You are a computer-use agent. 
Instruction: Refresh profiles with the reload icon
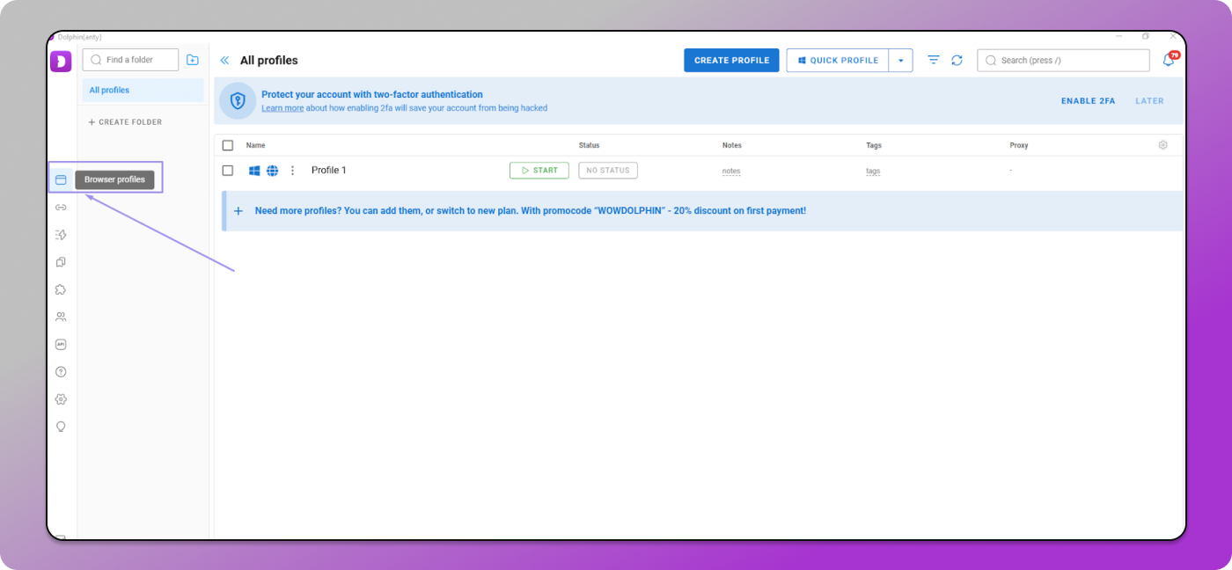(957, 60)
